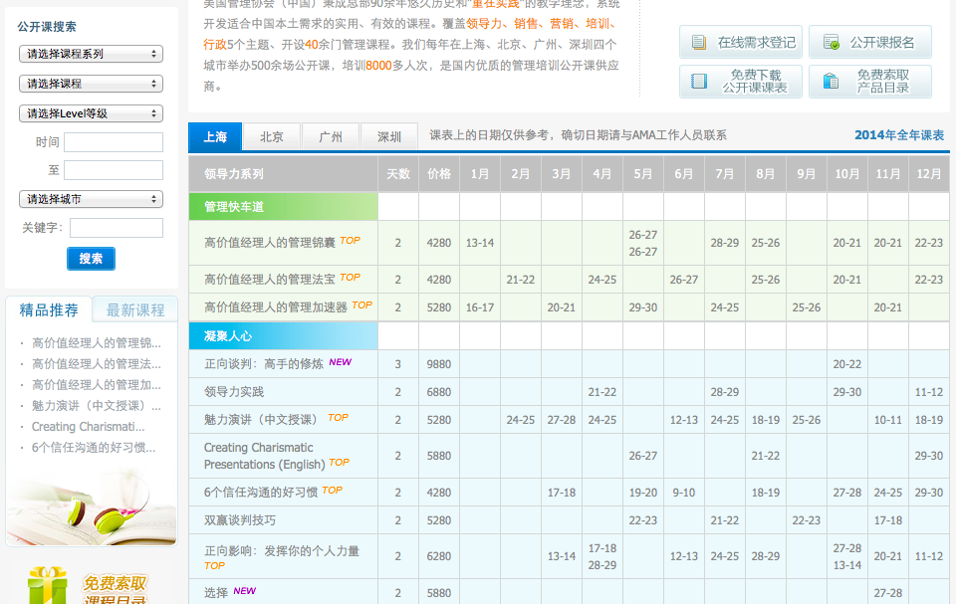958x604 pixels.
Task: Open the 2014年全年课表 link
Action: pos(898,135)
